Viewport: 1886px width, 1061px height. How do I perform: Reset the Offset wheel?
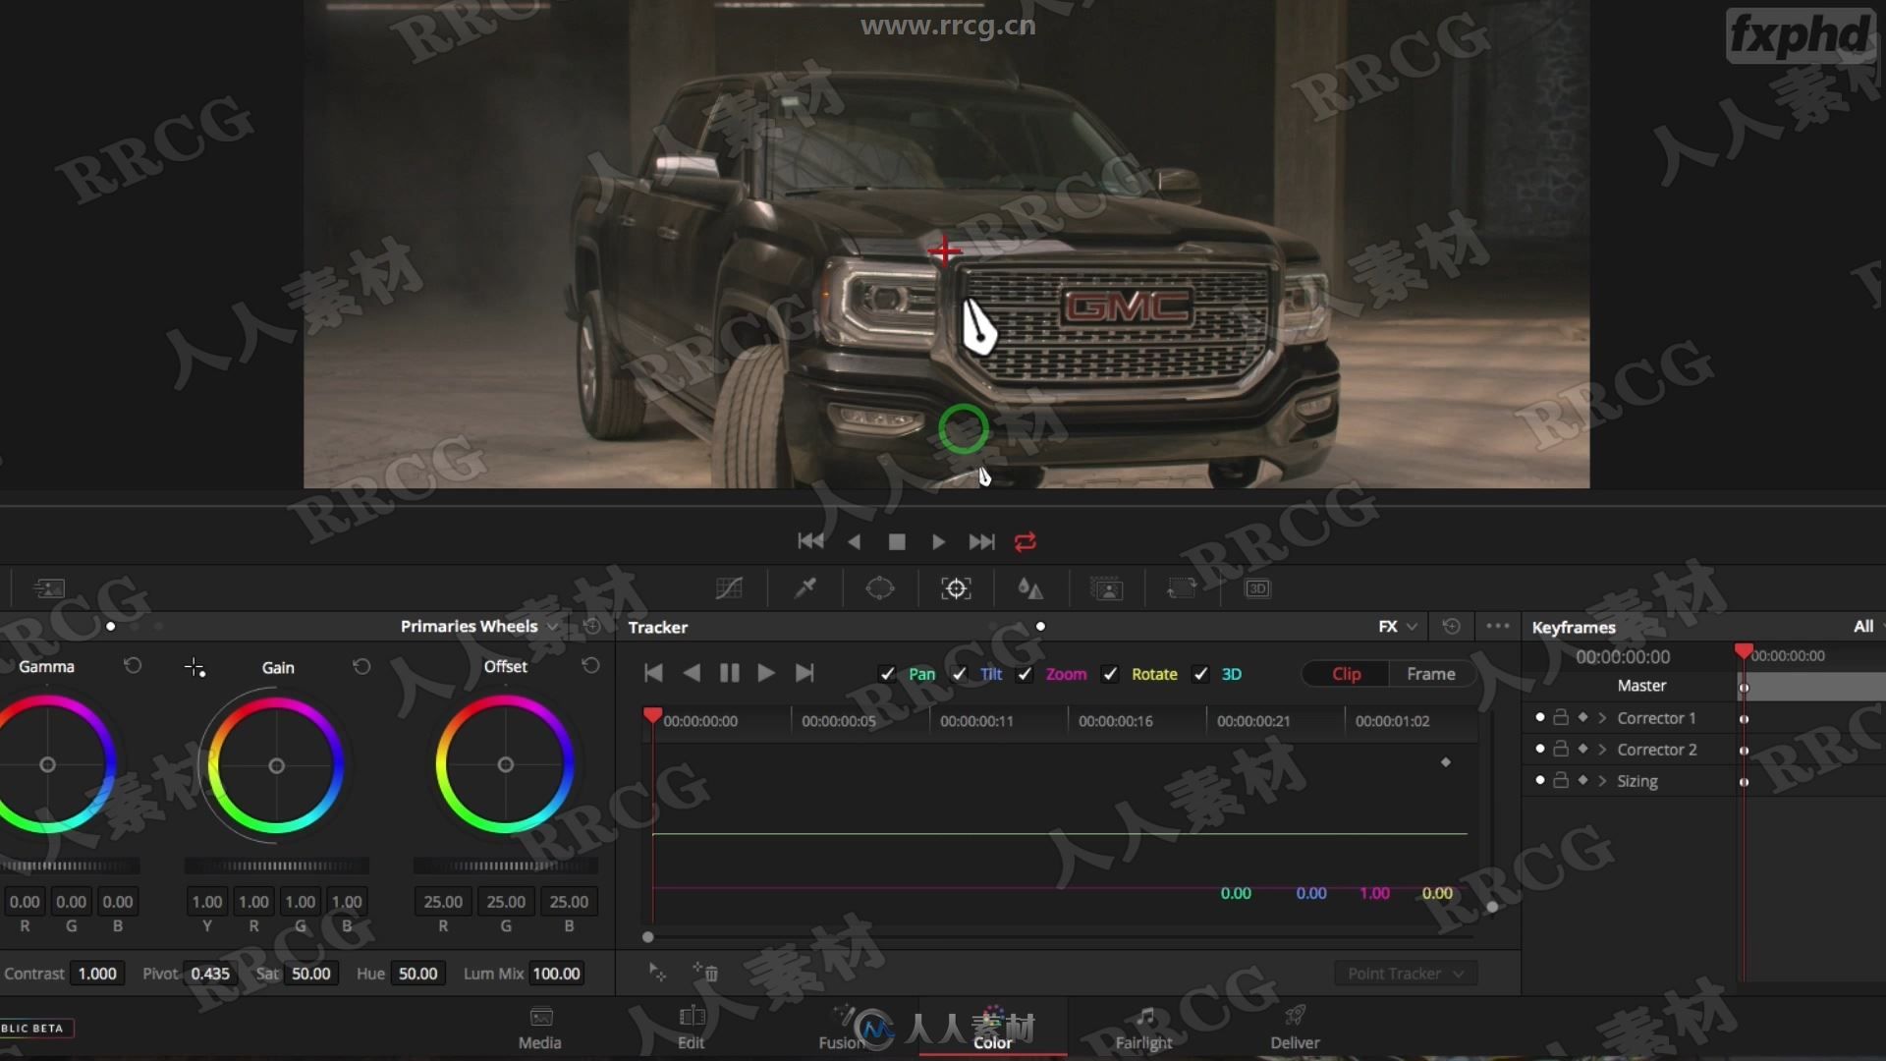pyautogui.click(x=590, y=665)
